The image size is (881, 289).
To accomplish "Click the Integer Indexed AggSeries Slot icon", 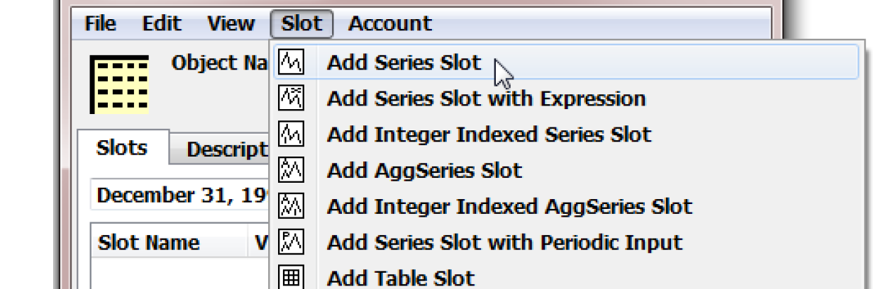I will point(291,206).
